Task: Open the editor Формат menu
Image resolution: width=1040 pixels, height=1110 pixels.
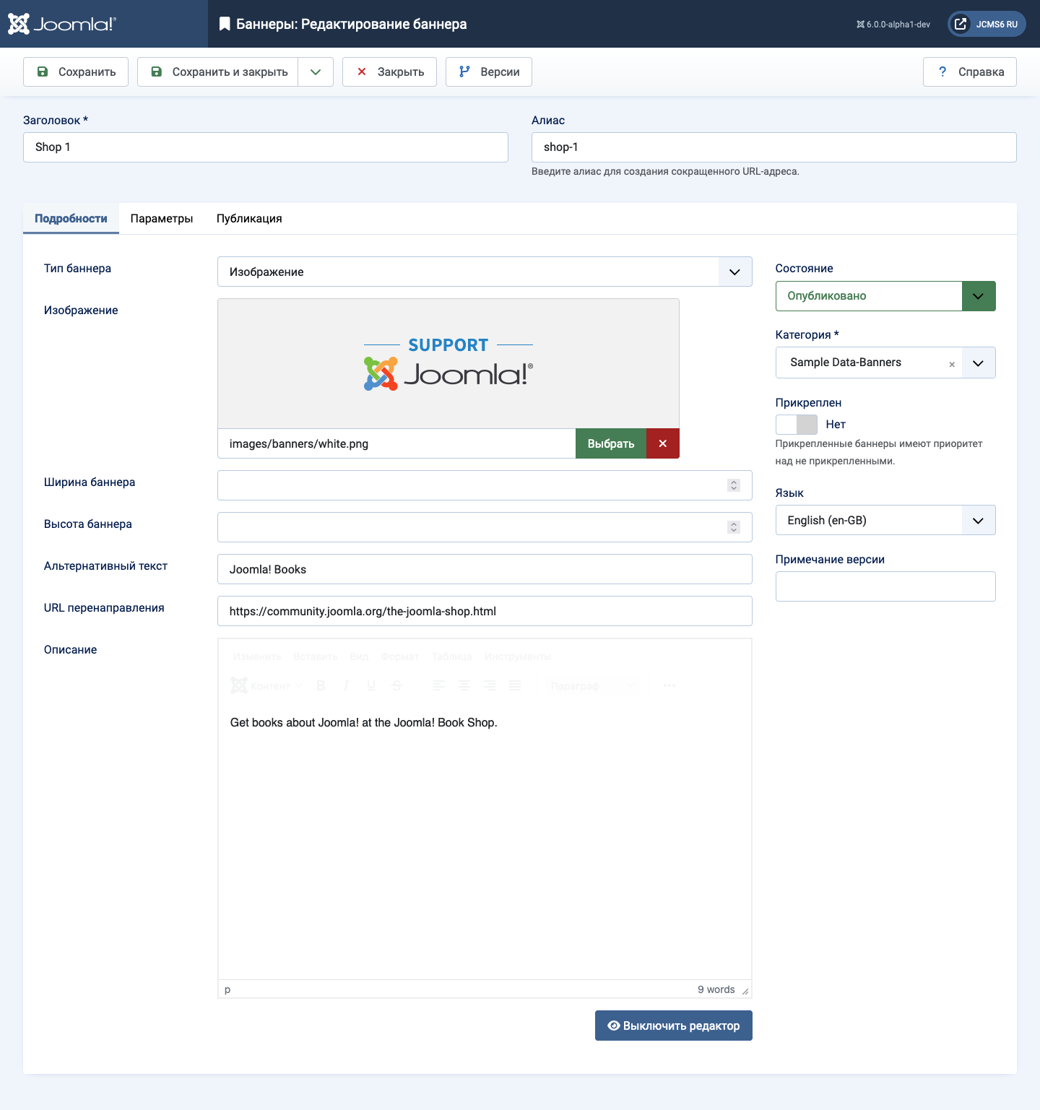Action: (x=400, y=656)
